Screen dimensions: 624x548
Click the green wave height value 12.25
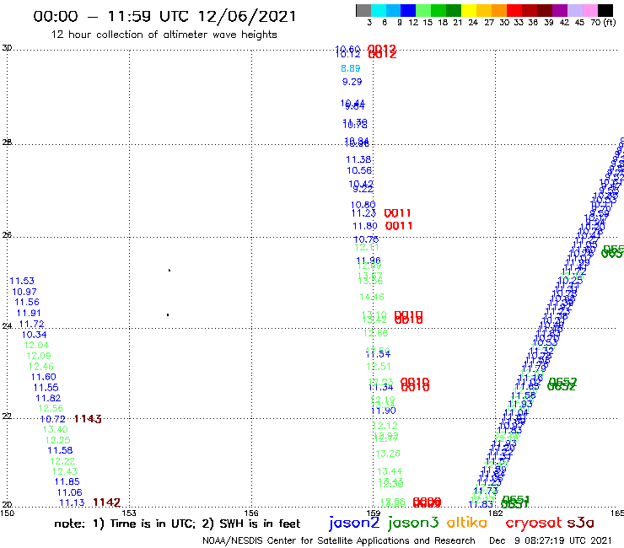[57, 440]
